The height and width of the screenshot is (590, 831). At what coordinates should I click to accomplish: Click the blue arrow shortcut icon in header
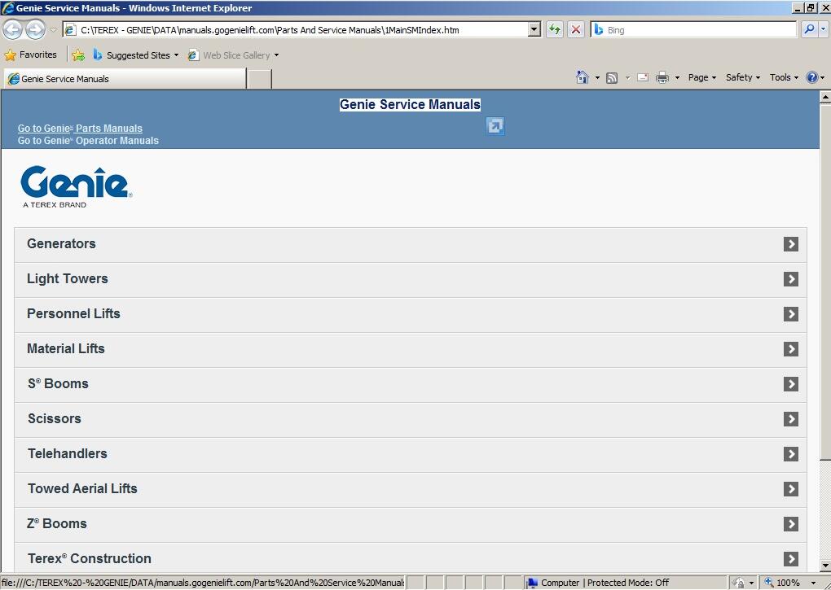tap(495, 126)
